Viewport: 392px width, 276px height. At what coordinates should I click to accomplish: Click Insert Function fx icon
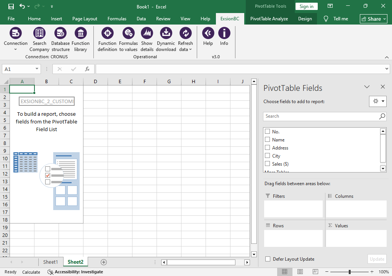[x=87, y=69]
